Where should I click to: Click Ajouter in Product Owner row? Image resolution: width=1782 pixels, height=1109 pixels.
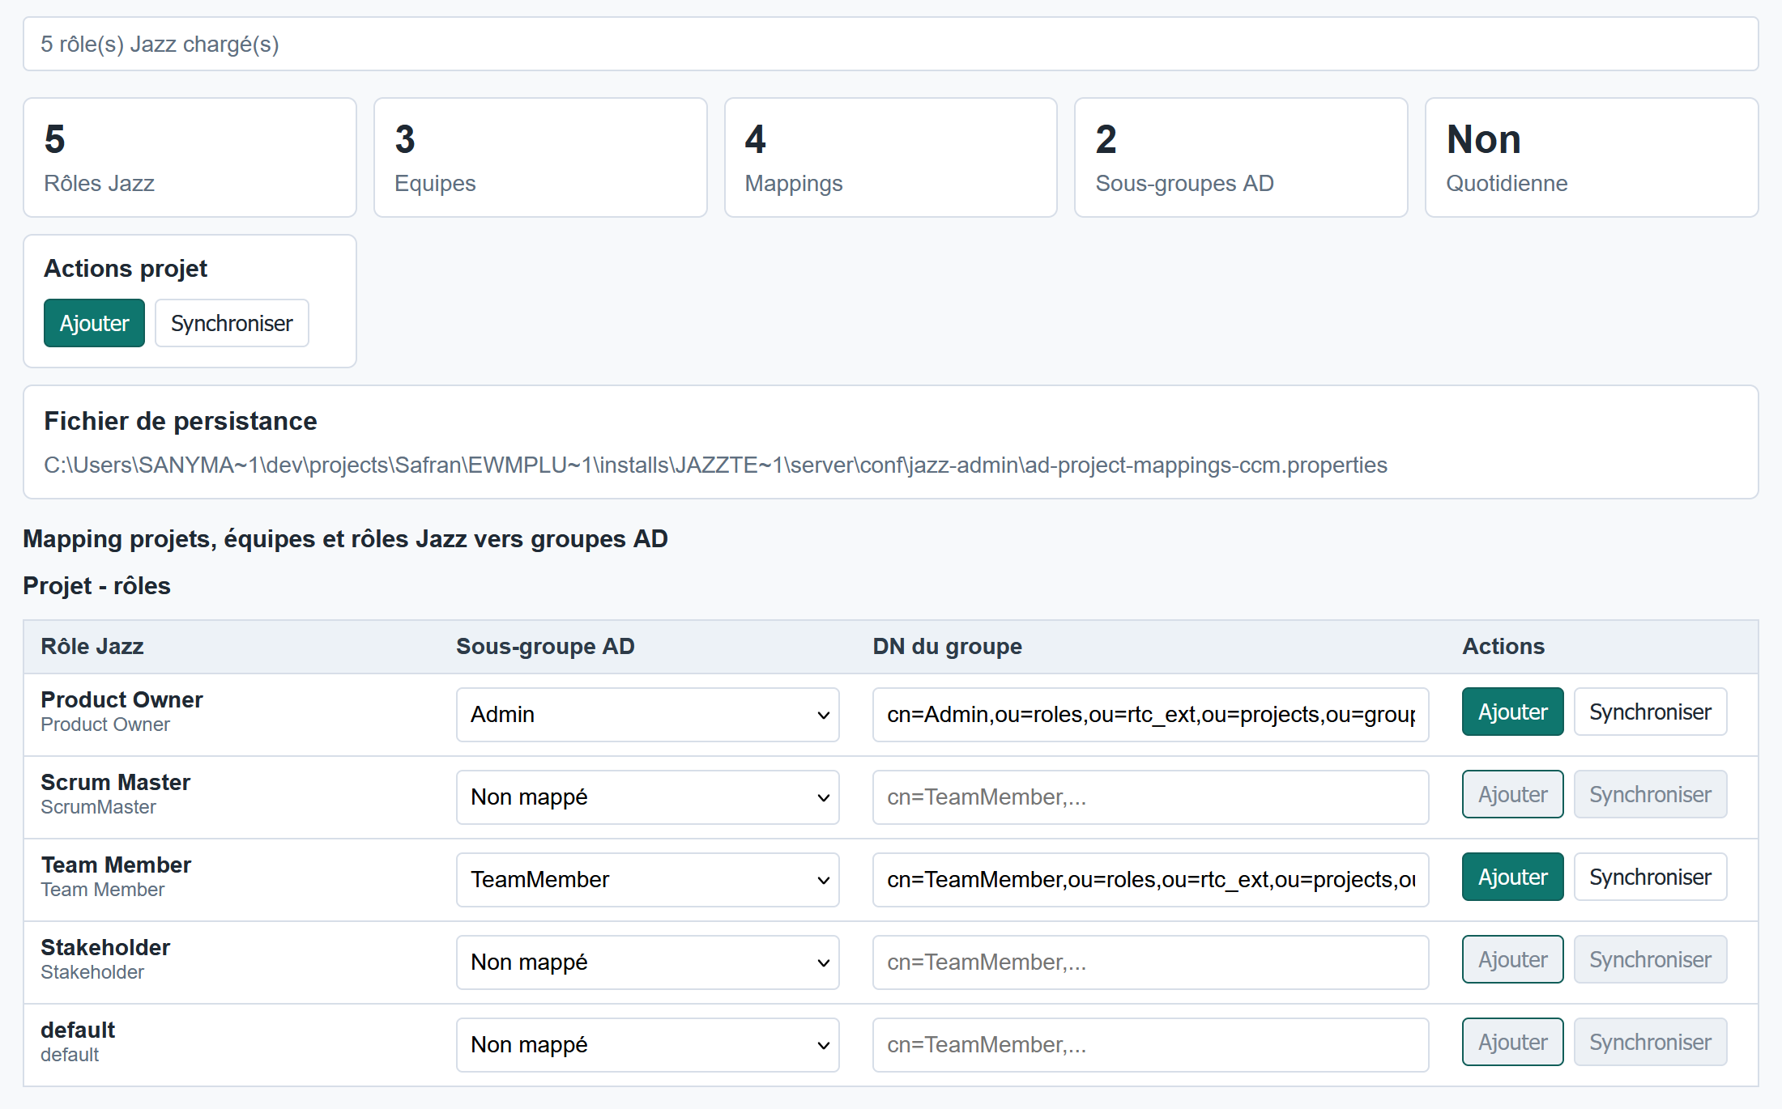tap(1513, 712)
